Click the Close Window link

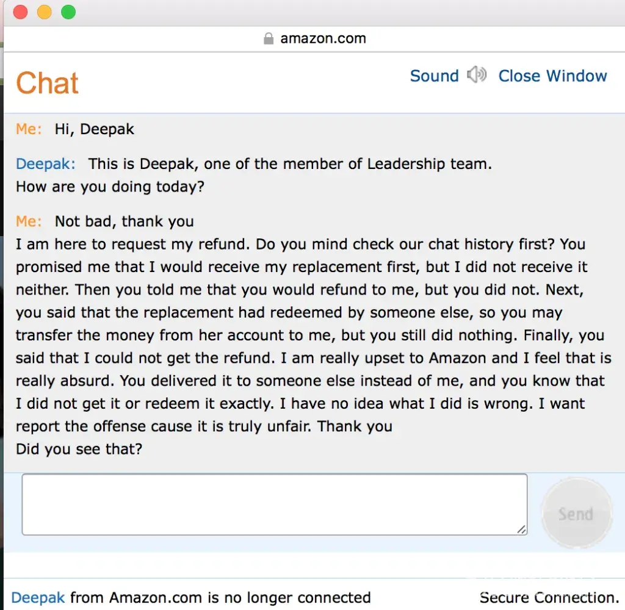(x=552, y=76)
